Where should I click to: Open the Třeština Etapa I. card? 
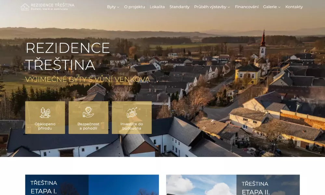pyautogui.click(x=92, y=185)
